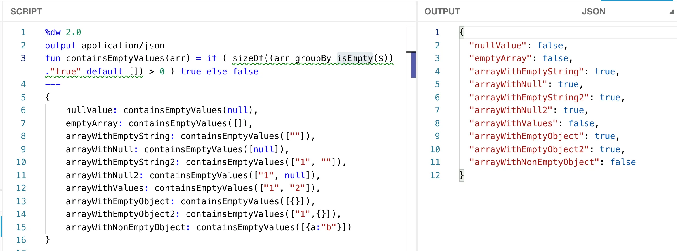The image size is (677, 251).
Task: Click the closing brace on script line 16
Action: (48, 240)
